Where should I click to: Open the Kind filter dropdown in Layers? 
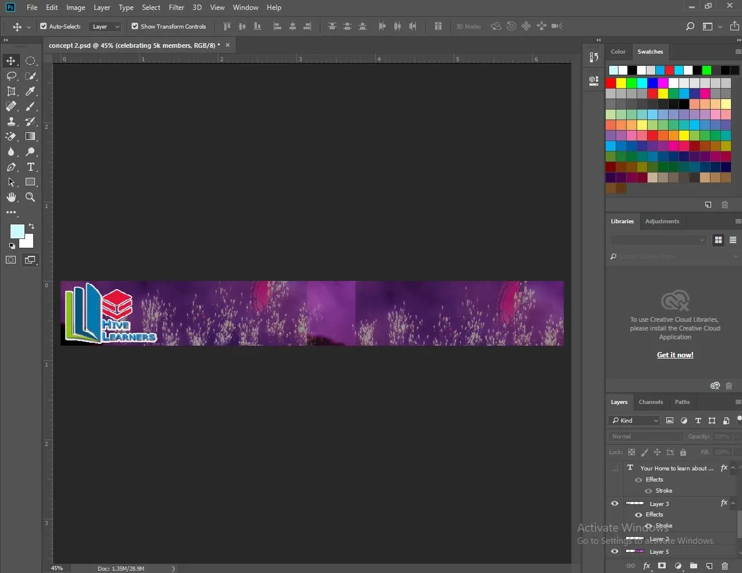coord(635,420)
